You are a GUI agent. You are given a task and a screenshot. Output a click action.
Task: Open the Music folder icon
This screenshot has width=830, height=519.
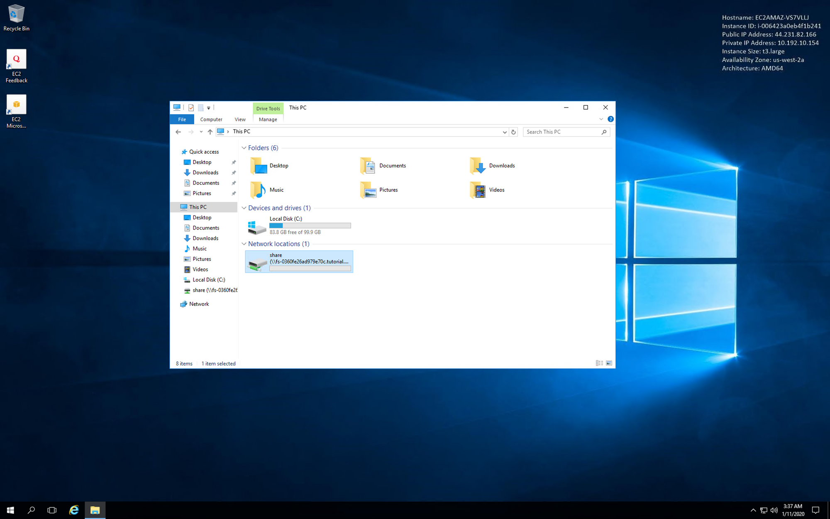point(258,190)
